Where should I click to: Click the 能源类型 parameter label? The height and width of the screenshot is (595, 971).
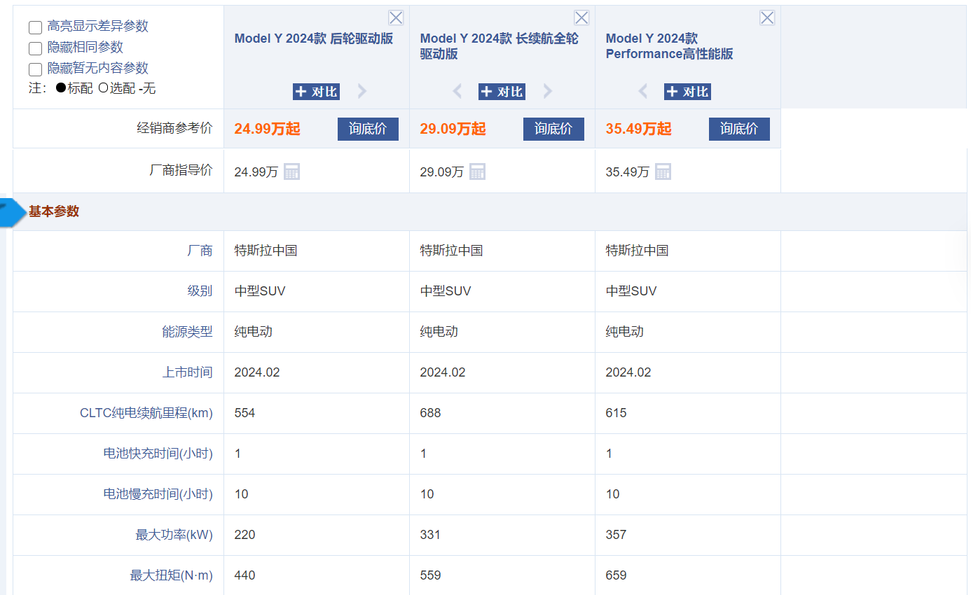coord(187,332)
